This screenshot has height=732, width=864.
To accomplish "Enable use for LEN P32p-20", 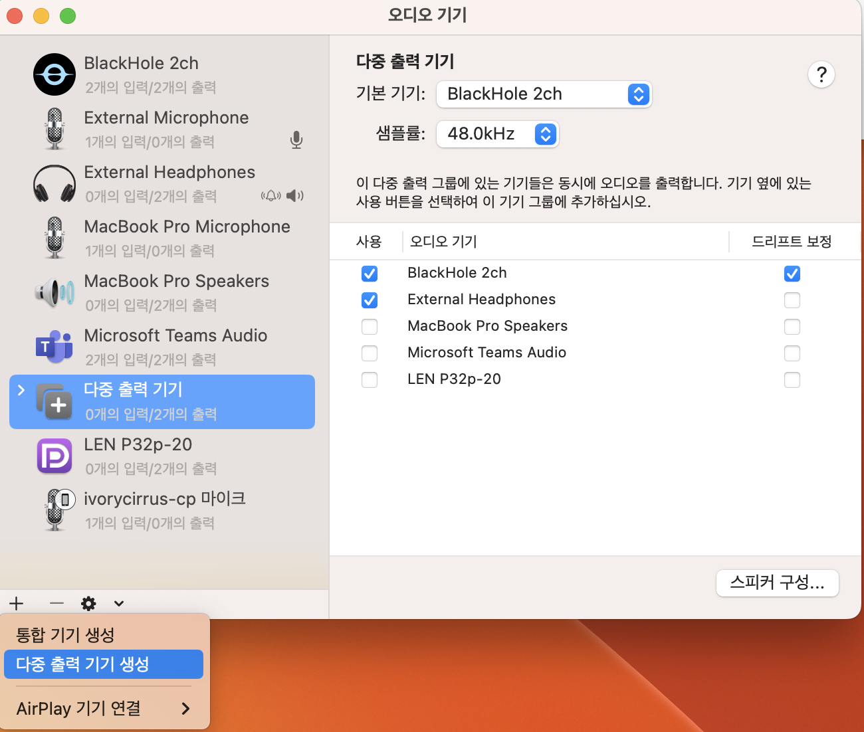I will click(x=370, y=380).
